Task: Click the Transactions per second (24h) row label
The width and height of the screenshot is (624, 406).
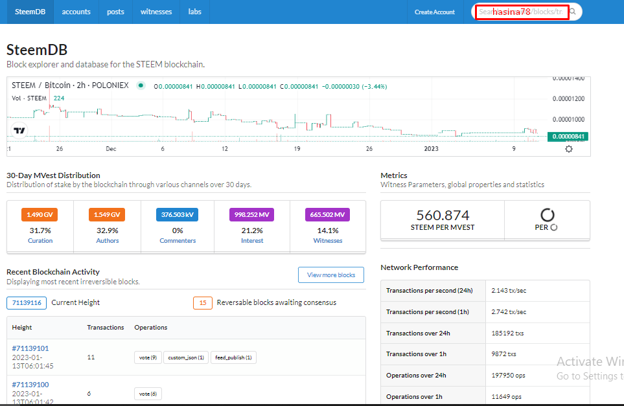Action: pos(430,291)
